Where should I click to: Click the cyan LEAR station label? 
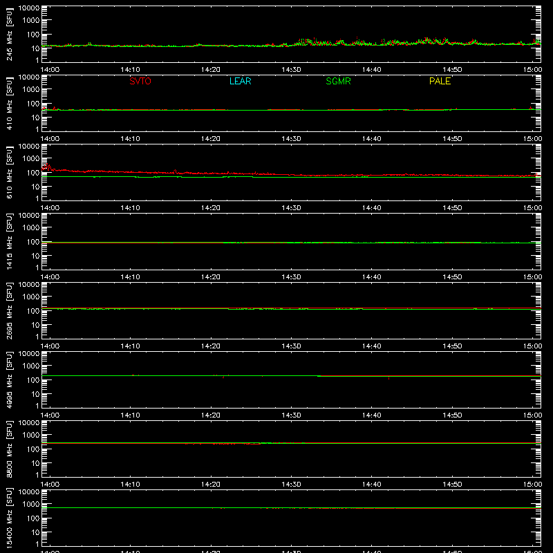pyautogui.click(x=240, y=81)
